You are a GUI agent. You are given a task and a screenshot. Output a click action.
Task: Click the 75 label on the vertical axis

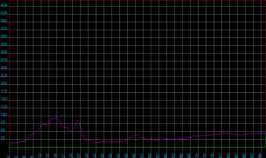pos(3,122)
